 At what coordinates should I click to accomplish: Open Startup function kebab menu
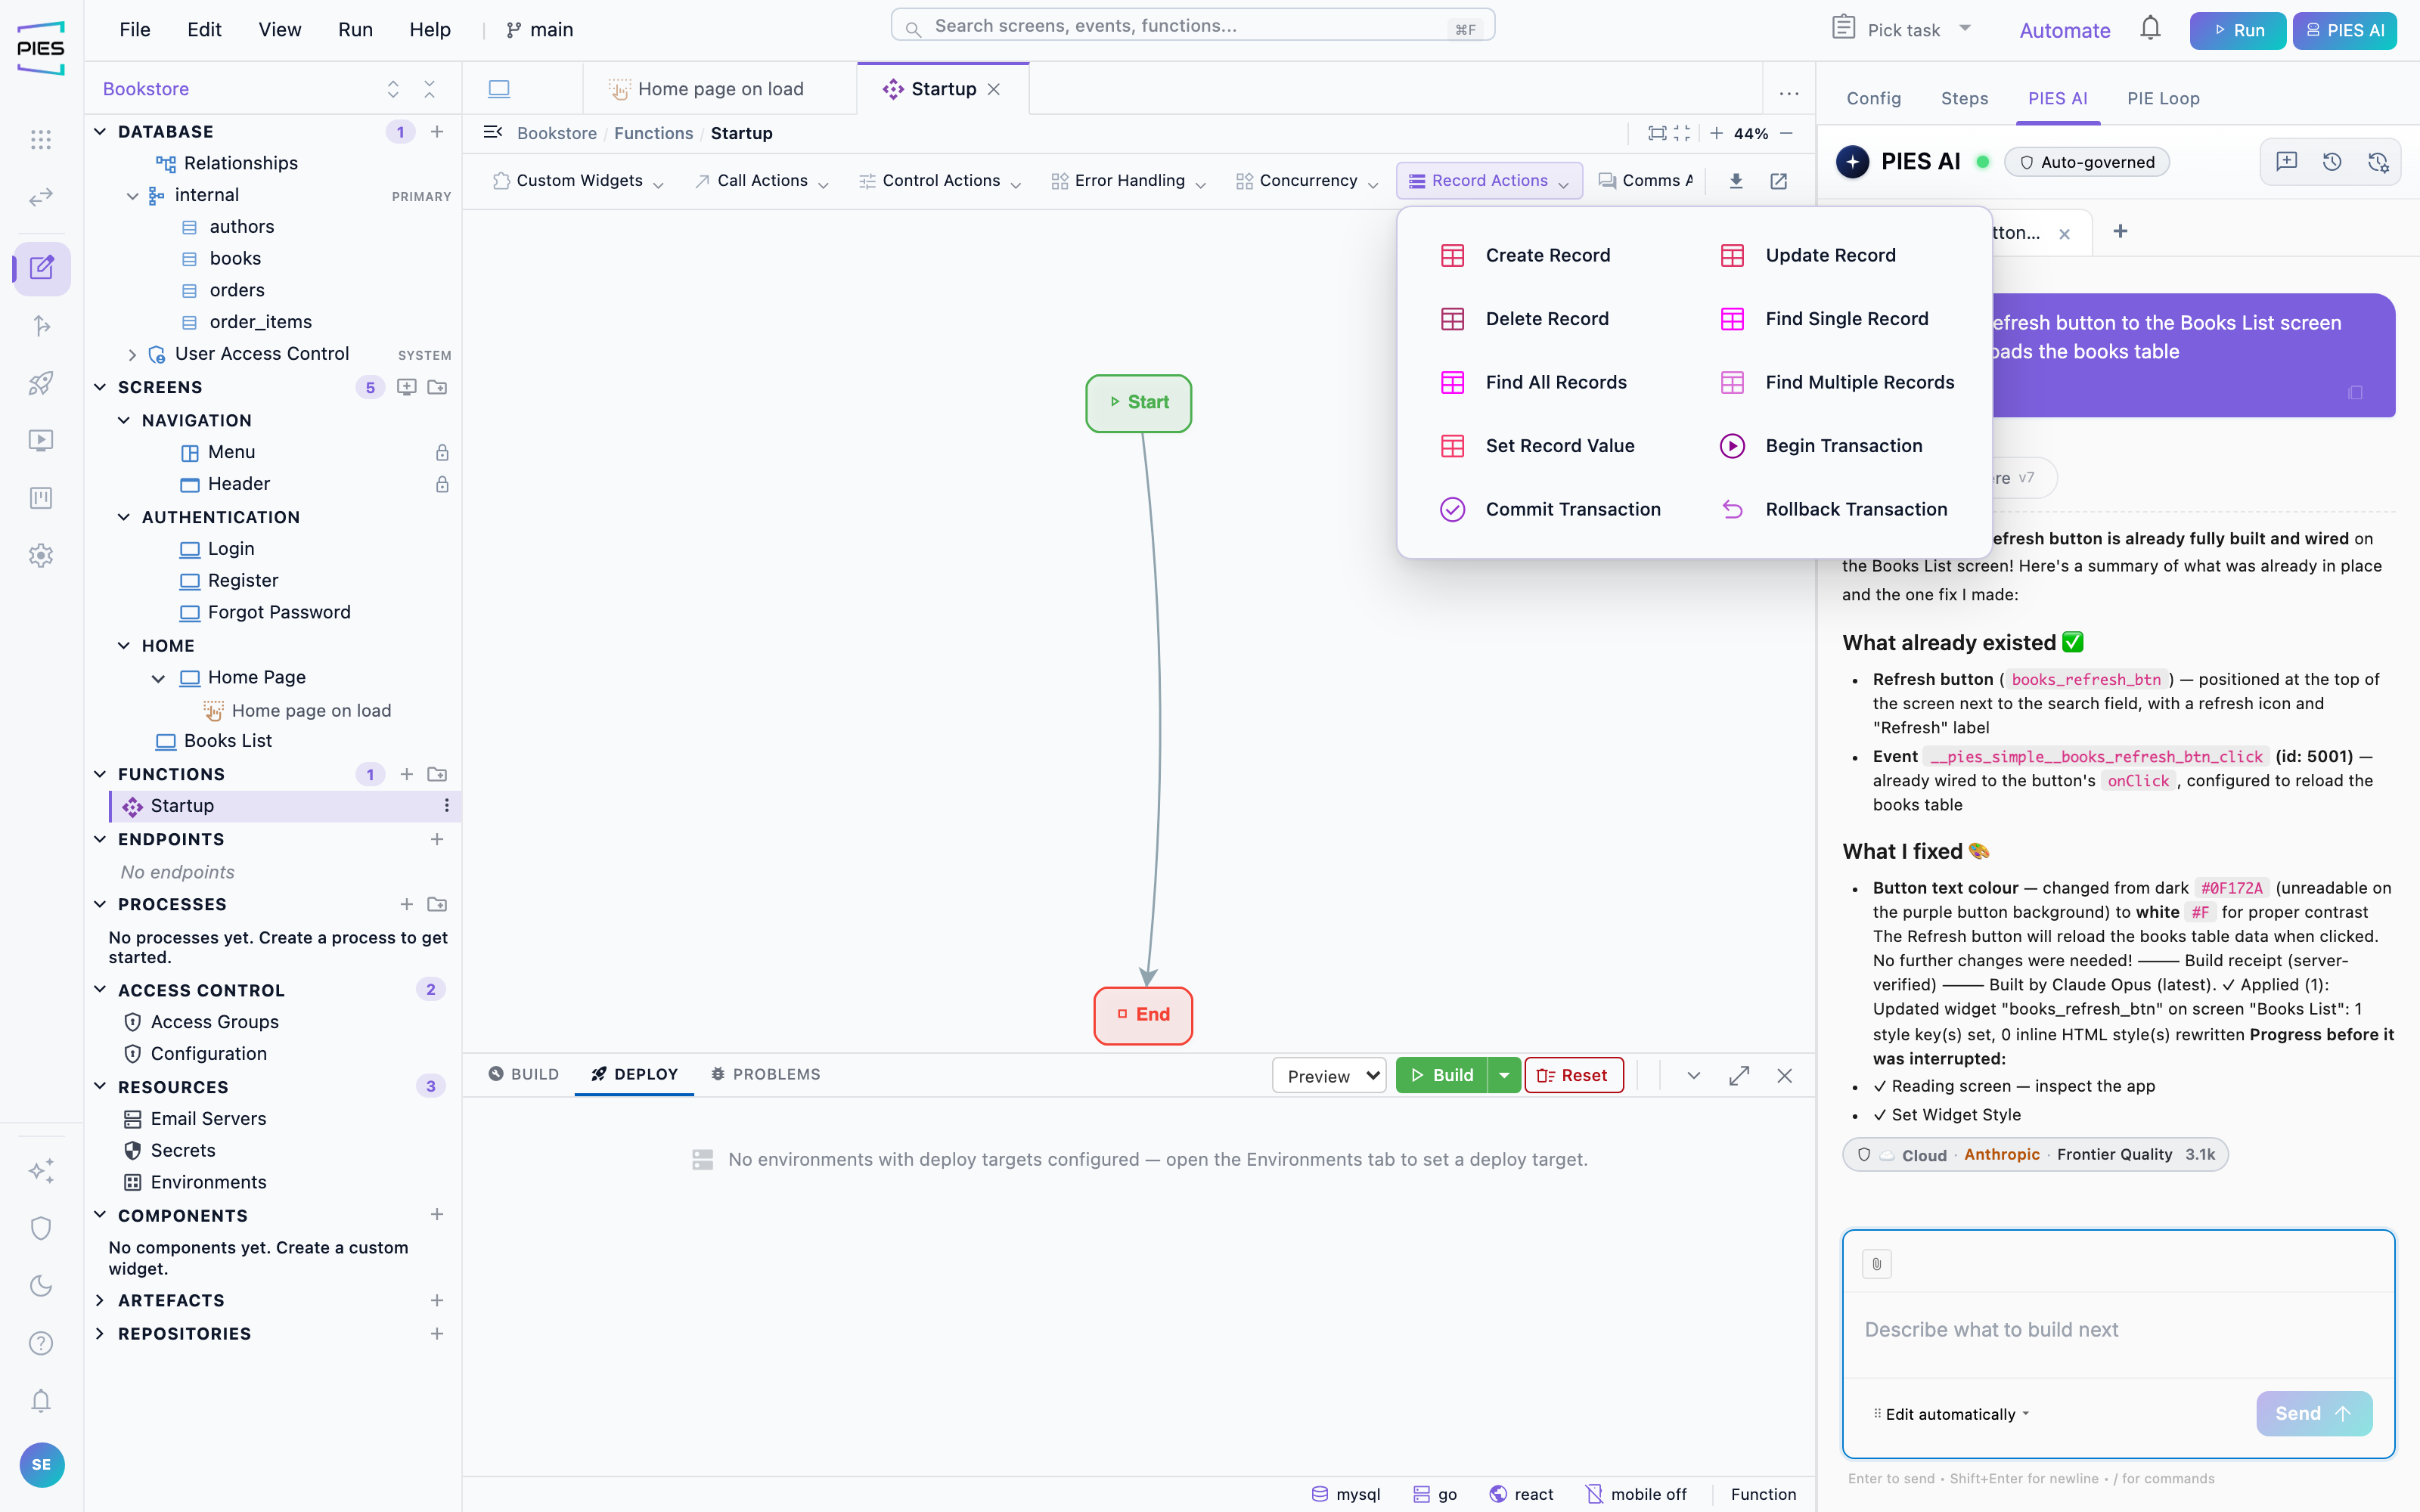tap(446, 806)
